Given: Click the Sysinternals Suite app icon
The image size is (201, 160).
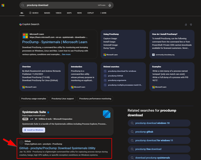Looking at the screenshot, I should click(x=107, y=114).
